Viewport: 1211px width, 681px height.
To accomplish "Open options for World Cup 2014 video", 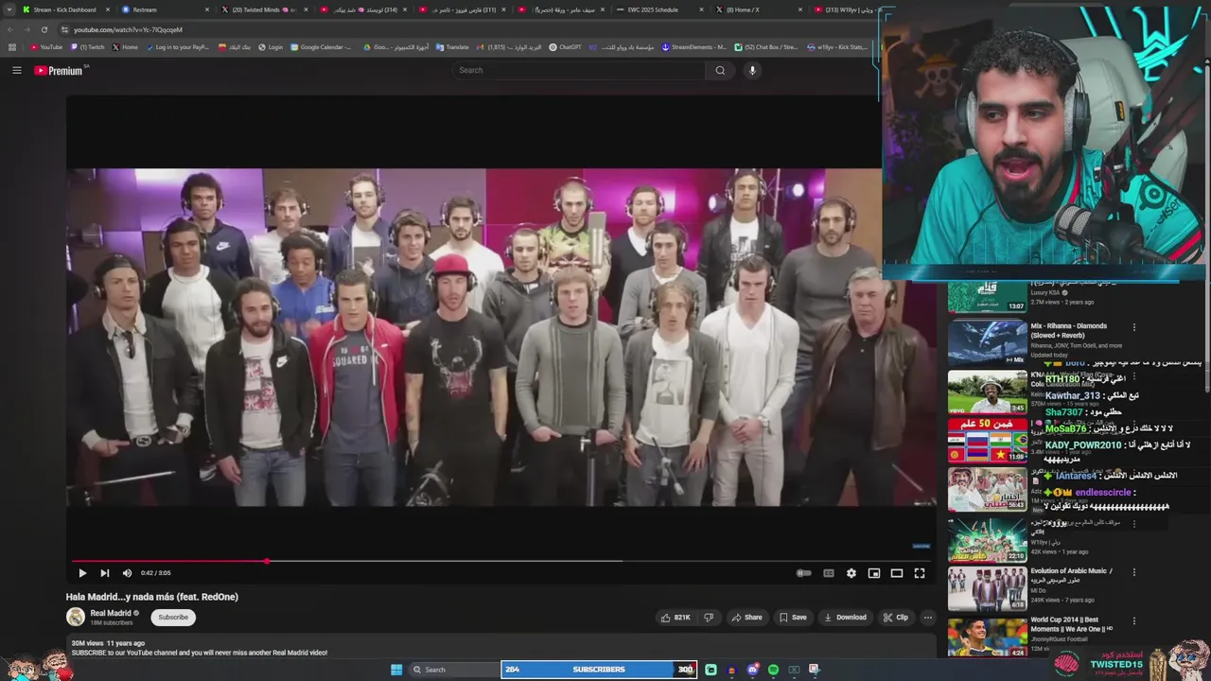I will coord(1133,621).
